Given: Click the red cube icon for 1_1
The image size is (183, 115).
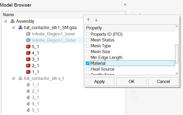Looking at the screenshot, I should coord(28,72).
